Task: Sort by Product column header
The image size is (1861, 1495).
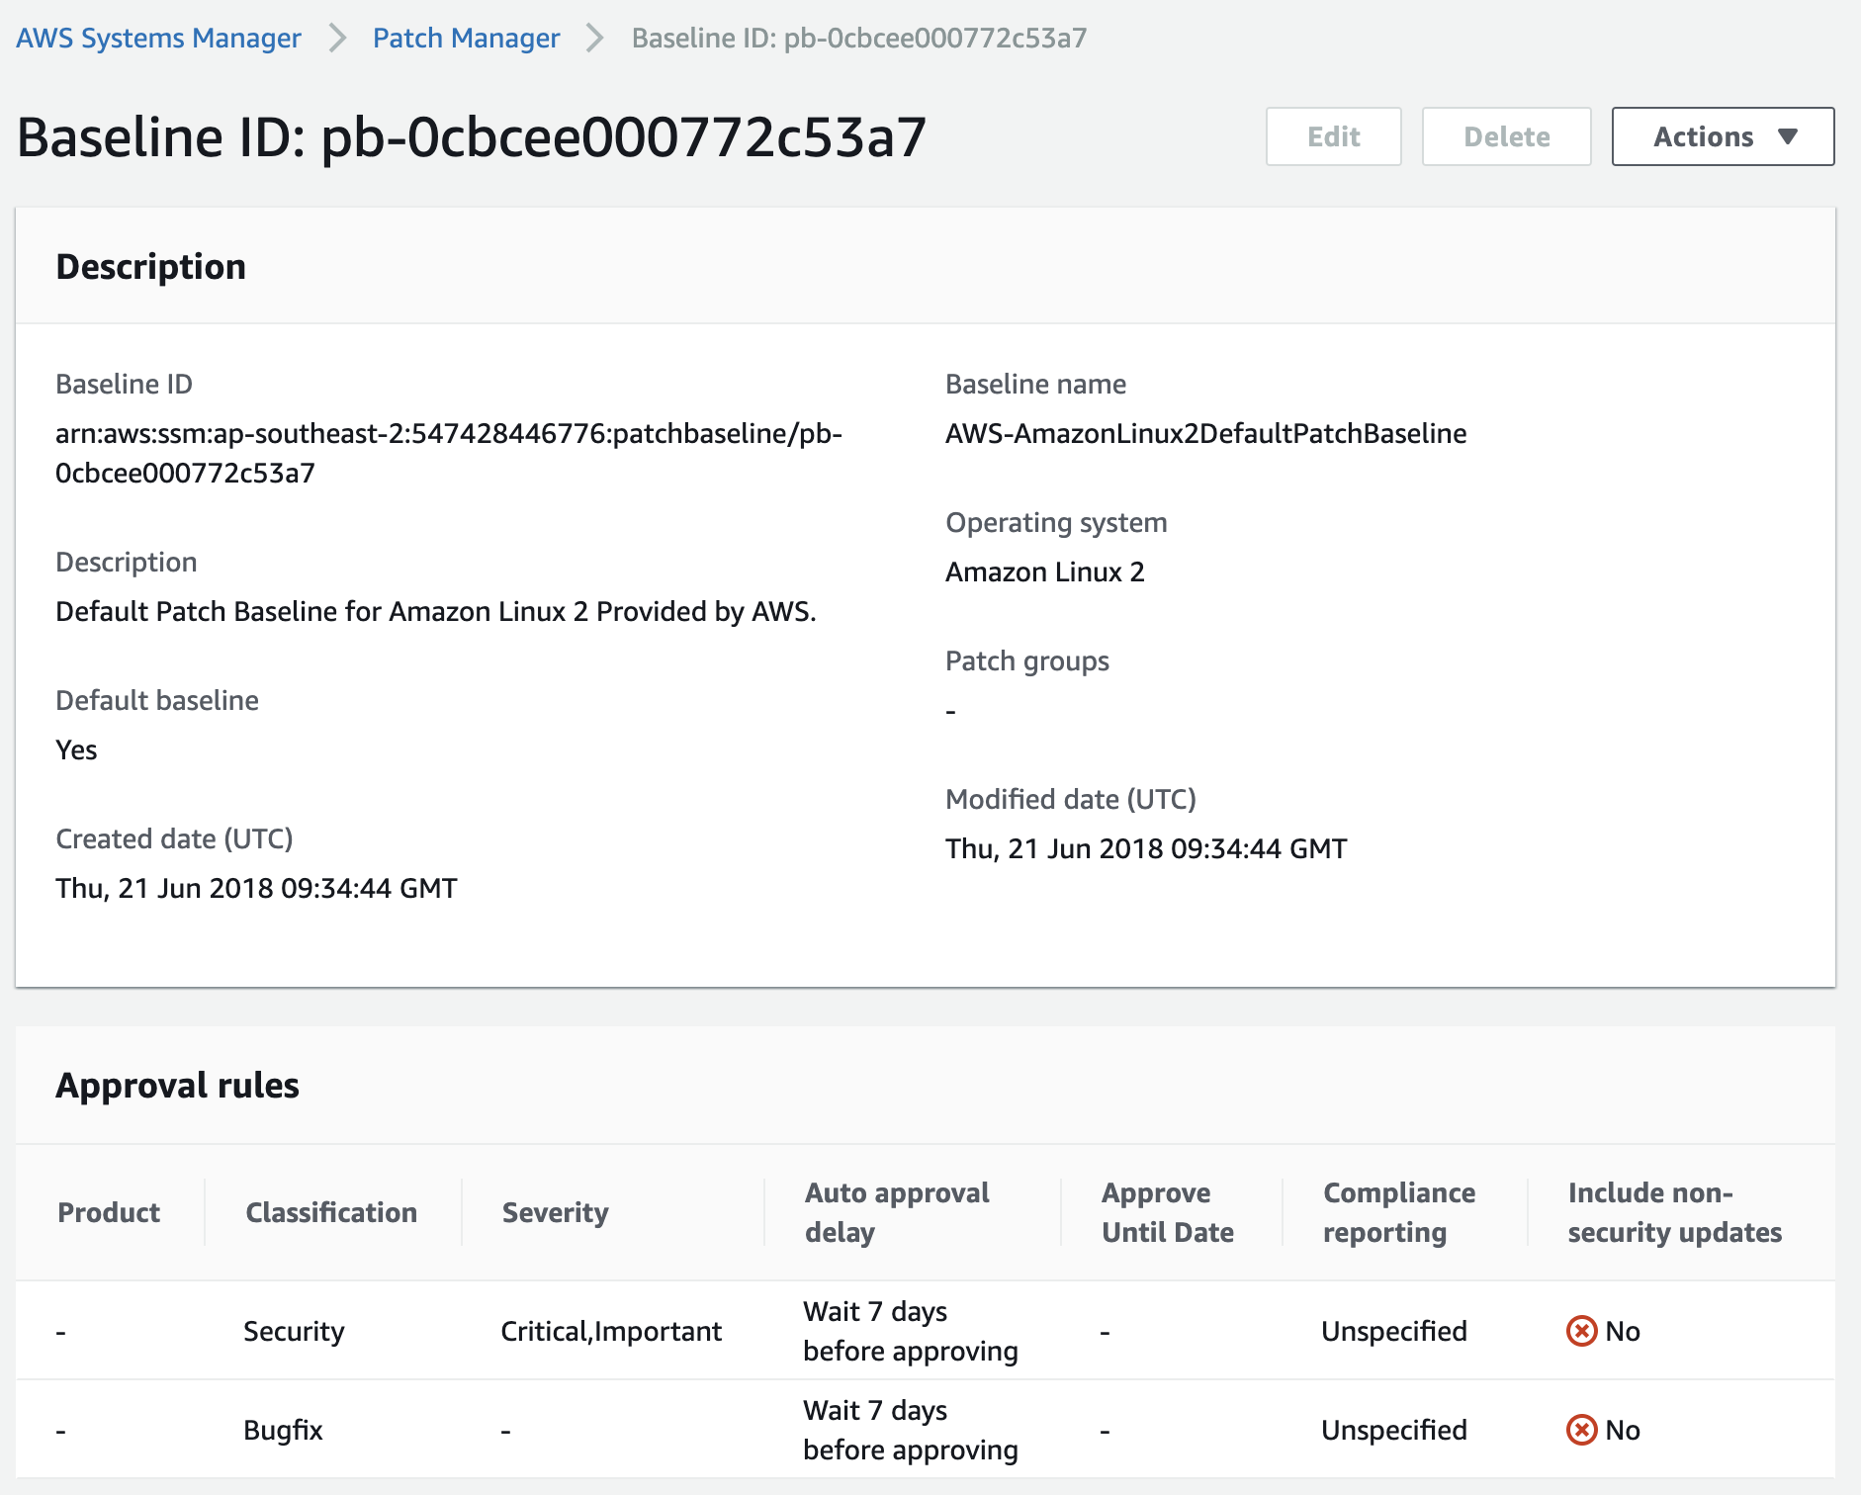Action: point(109,1212)
